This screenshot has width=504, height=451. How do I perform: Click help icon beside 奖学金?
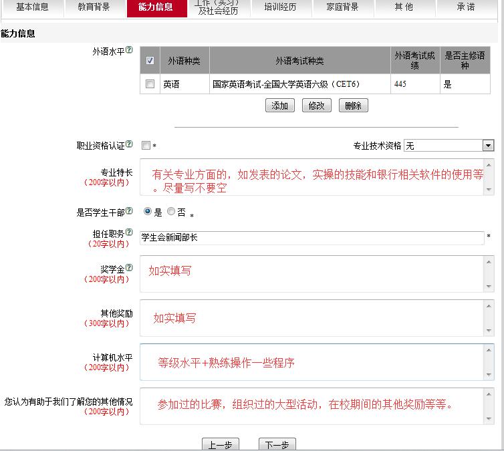pyautogui.click(x=129, y=267)
